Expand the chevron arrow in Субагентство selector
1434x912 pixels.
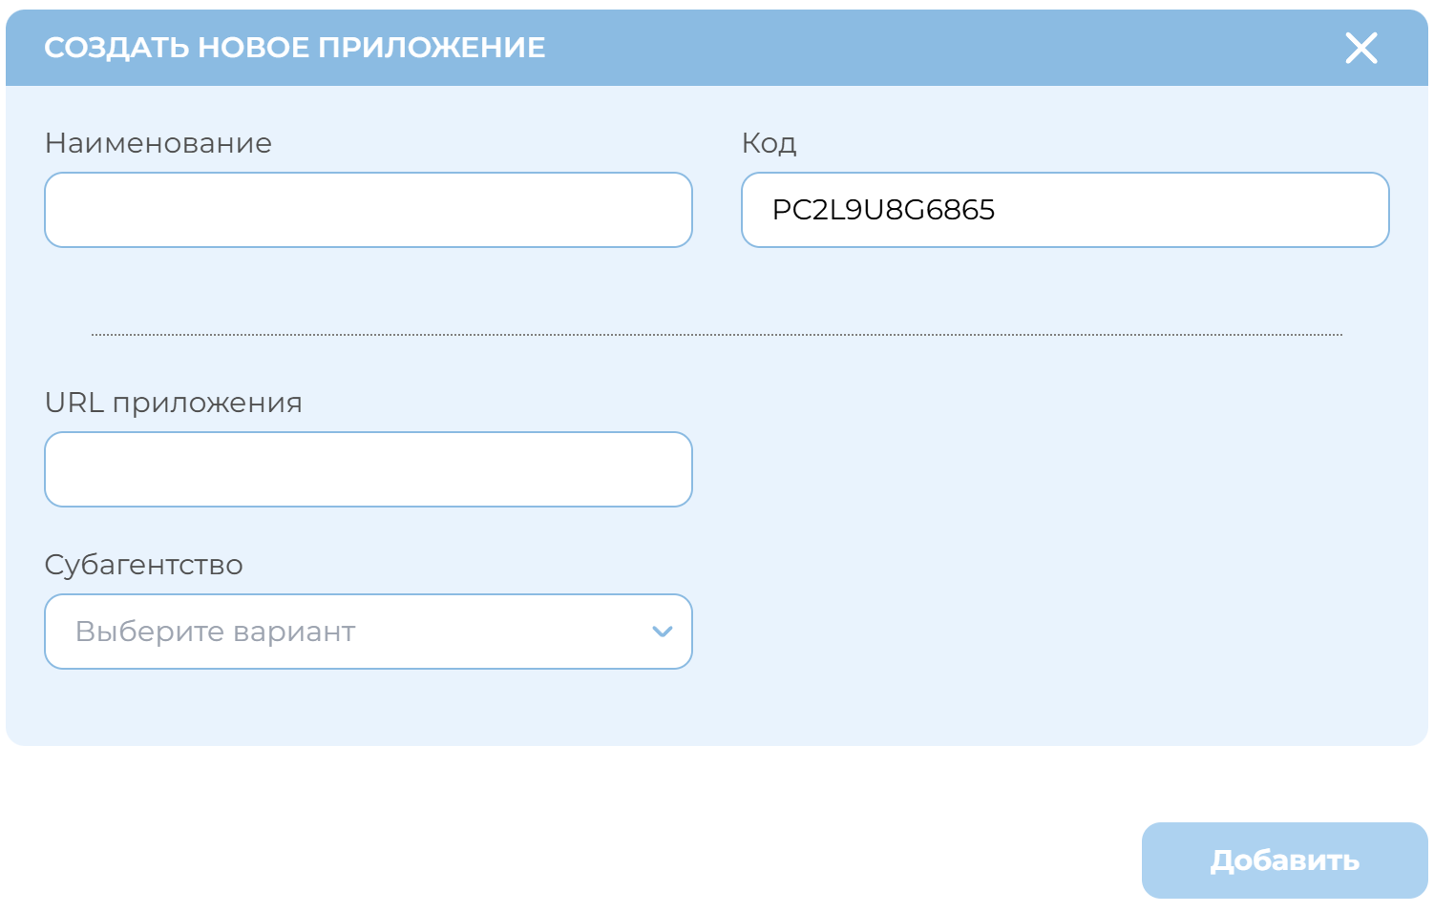(x=662, y=632)
